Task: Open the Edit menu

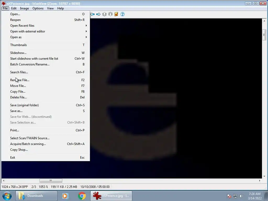Action: (14, 8)
